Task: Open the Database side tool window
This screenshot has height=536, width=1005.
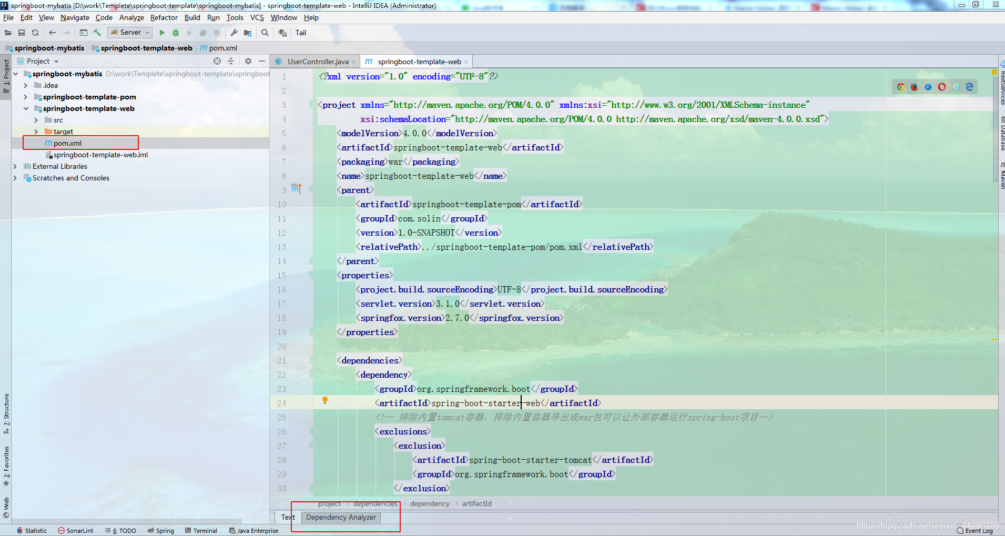Action: [1001, 134]
